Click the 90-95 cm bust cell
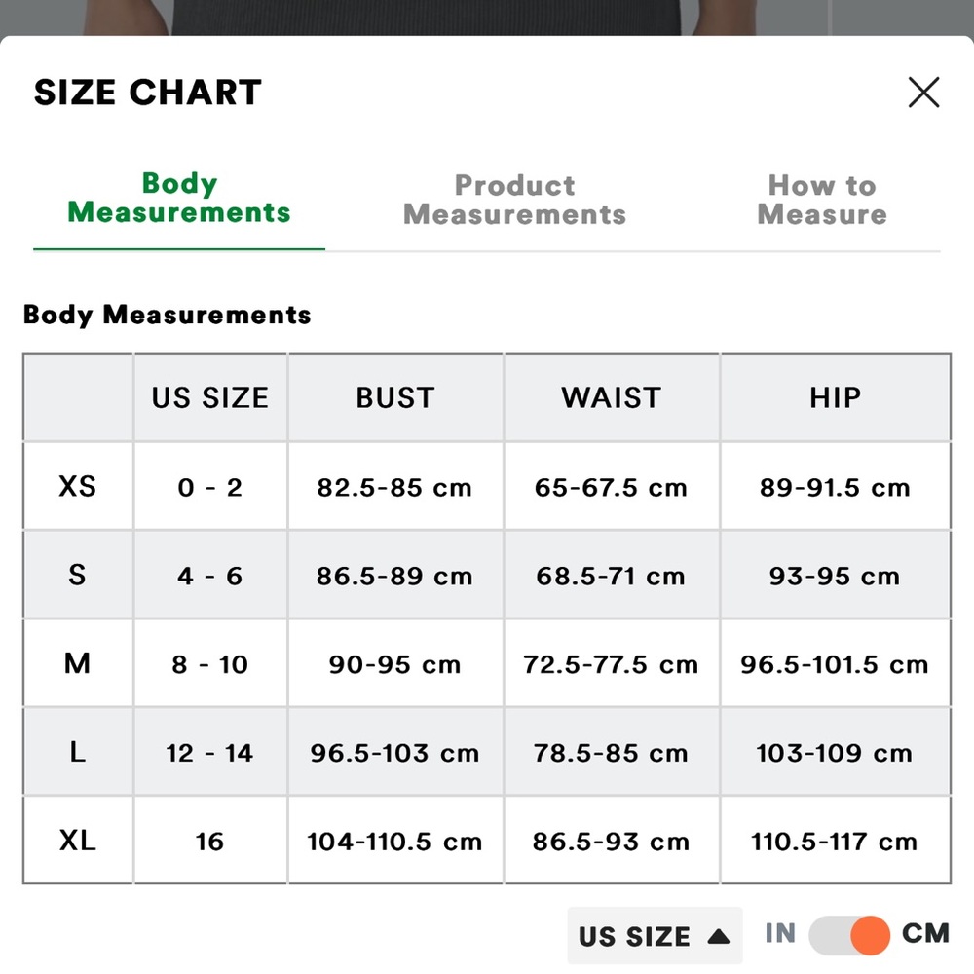 pyautogui.click(x=395, y=664)
